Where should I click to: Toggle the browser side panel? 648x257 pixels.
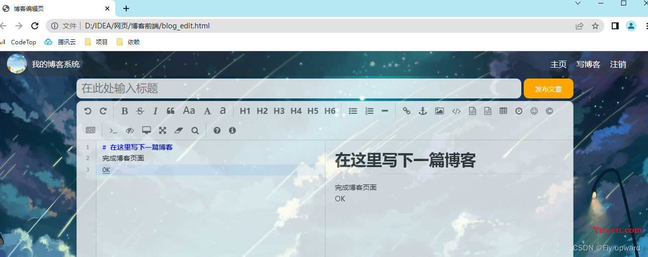coord(615,26)
